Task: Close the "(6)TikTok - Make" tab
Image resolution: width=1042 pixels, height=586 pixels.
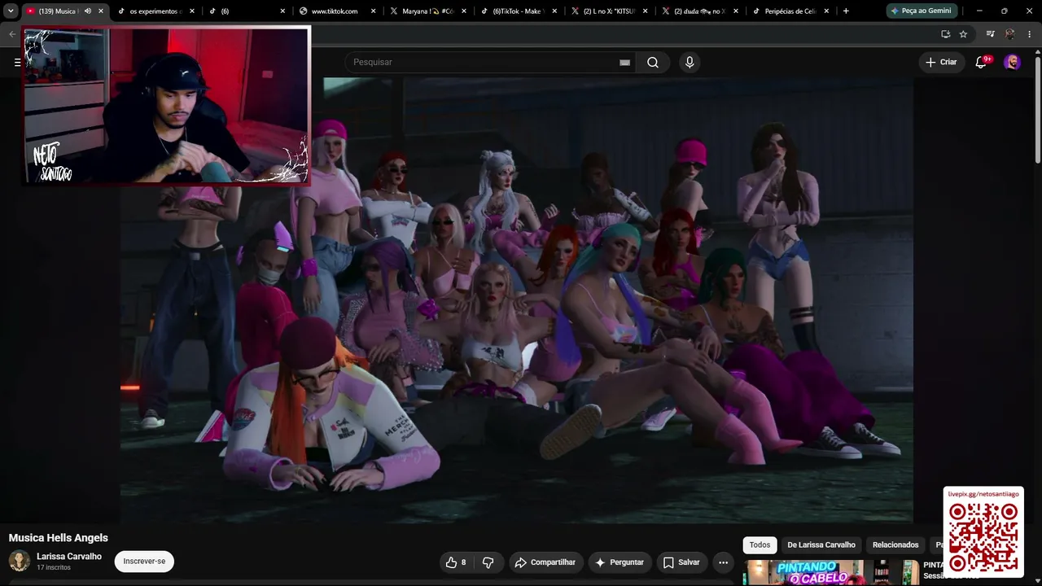Action: (x=555, y=11)
